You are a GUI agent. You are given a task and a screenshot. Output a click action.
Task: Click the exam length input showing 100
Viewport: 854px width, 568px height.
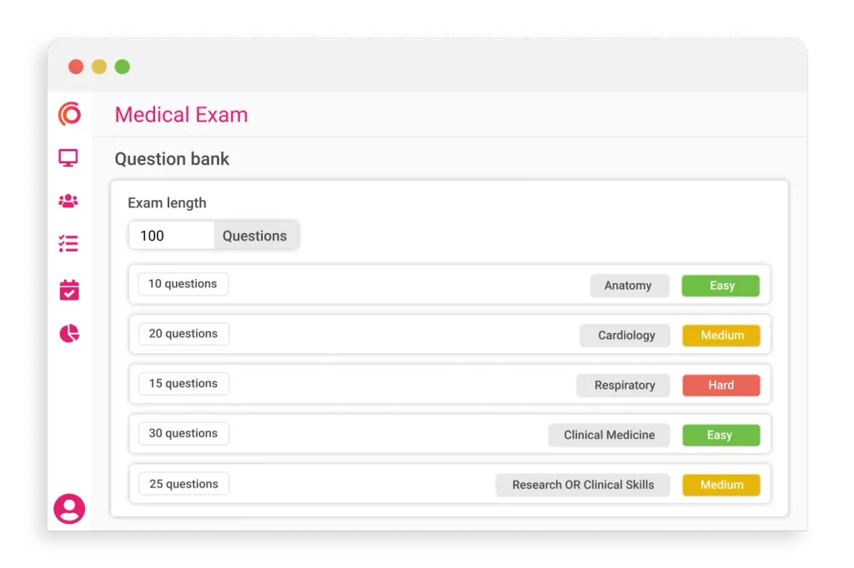[172, 236]
